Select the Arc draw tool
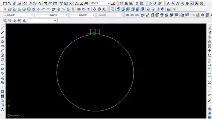This screenshot has height=119, width=212. point(2,51)
